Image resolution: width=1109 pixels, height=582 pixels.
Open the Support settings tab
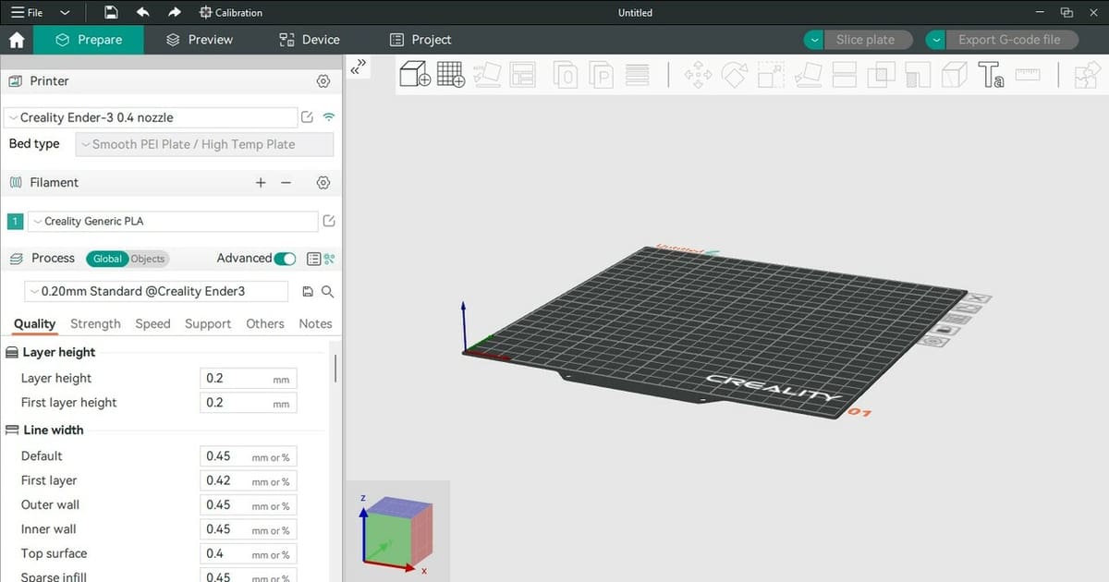pyautogui.click(x=208, y=323)
